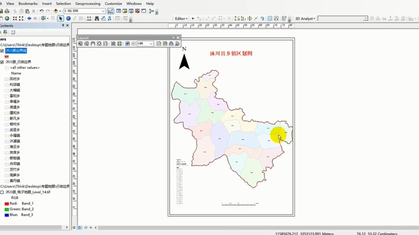Select the Identify tool (blue i icon)
The image size is (419, 235).
click(68, 19)
